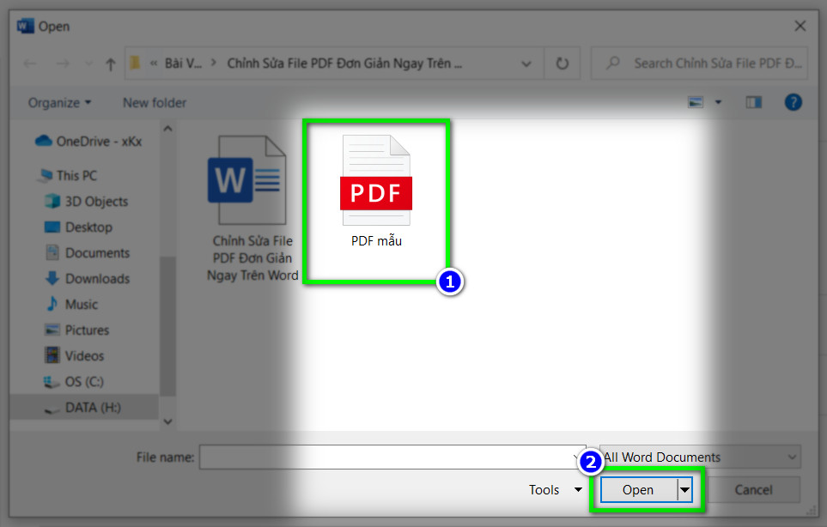Click the Word icon in title bar
The height and width of the screenshot is (527, 827).
click(x=25, y=26)
